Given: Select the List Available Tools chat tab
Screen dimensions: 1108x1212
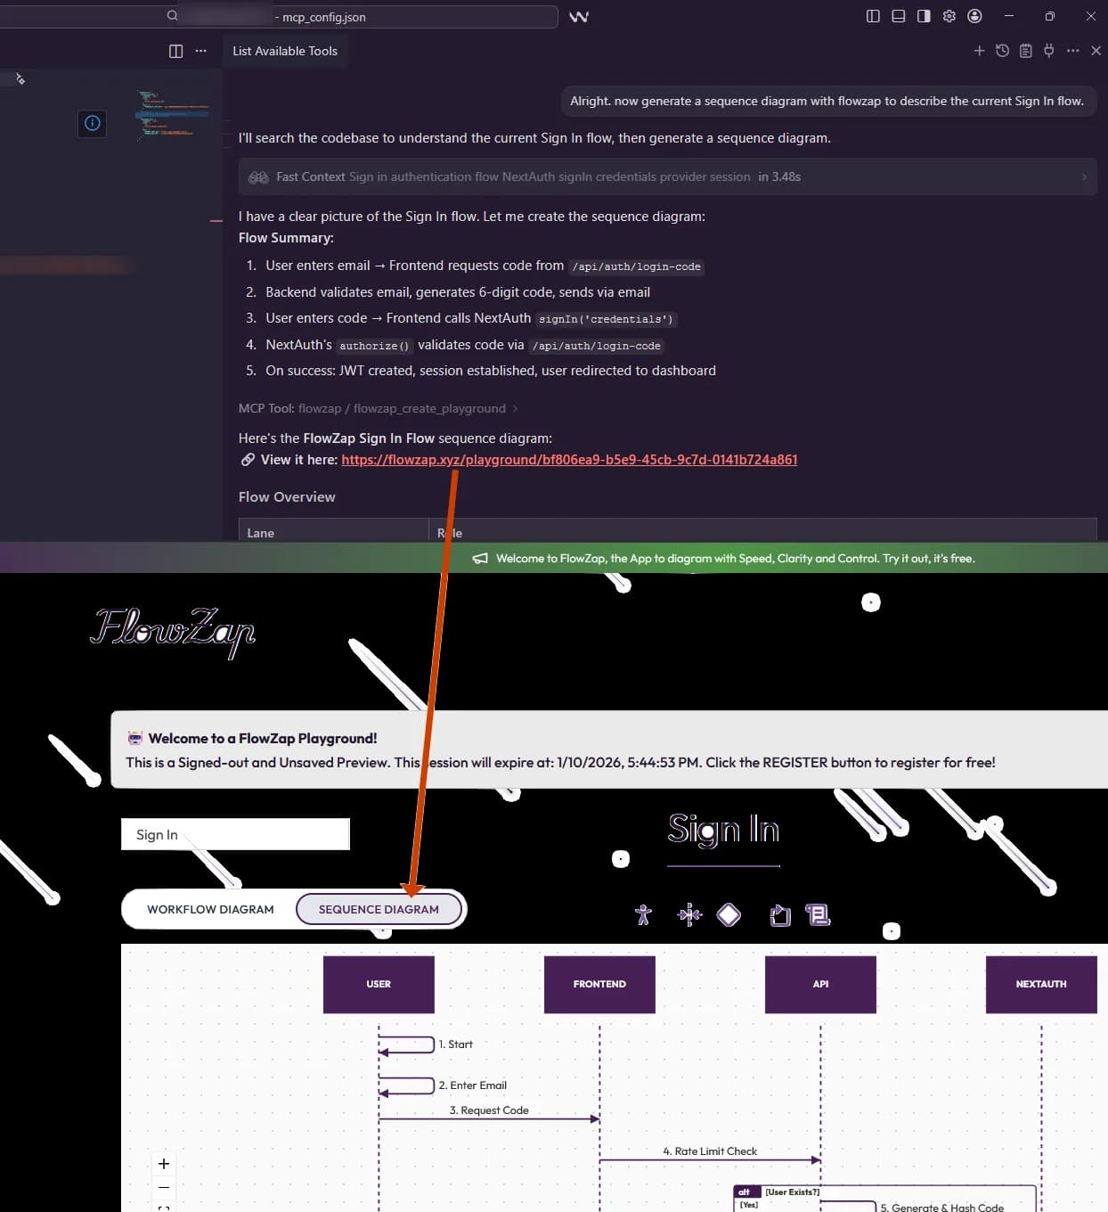Looking at the screenshot, I should tap(285, 51).
